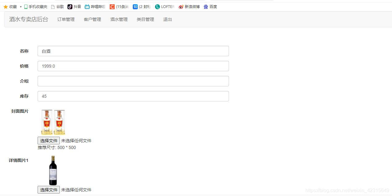Click the 名称 field label
The image size is (392, 196).
tap(24, 51)
